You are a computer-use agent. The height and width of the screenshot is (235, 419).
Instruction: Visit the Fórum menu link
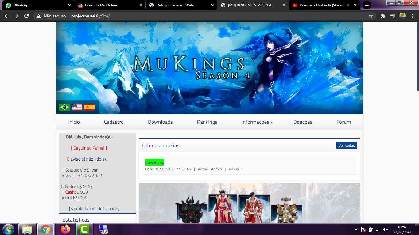[x=344, y=122]
